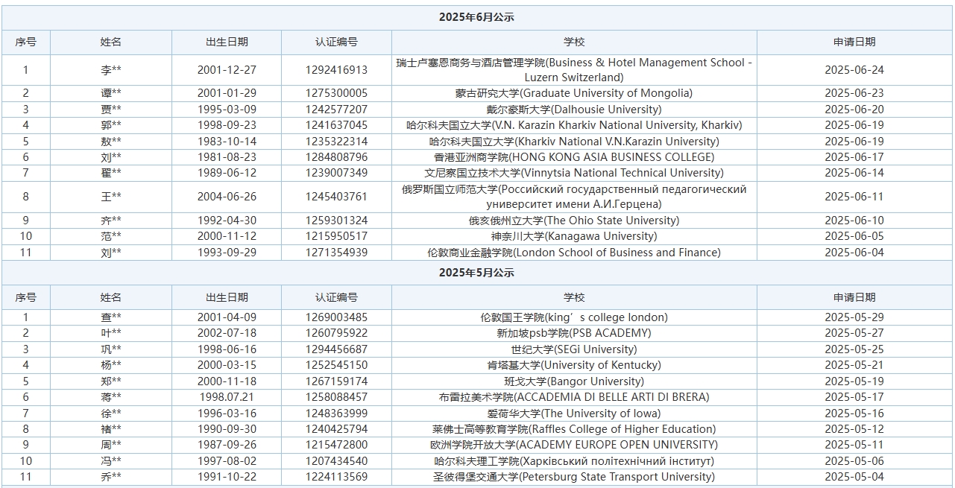Select birth date 1987-09-26
The height and width of the screenshot is (488, 955).
[x=227, y=445]
